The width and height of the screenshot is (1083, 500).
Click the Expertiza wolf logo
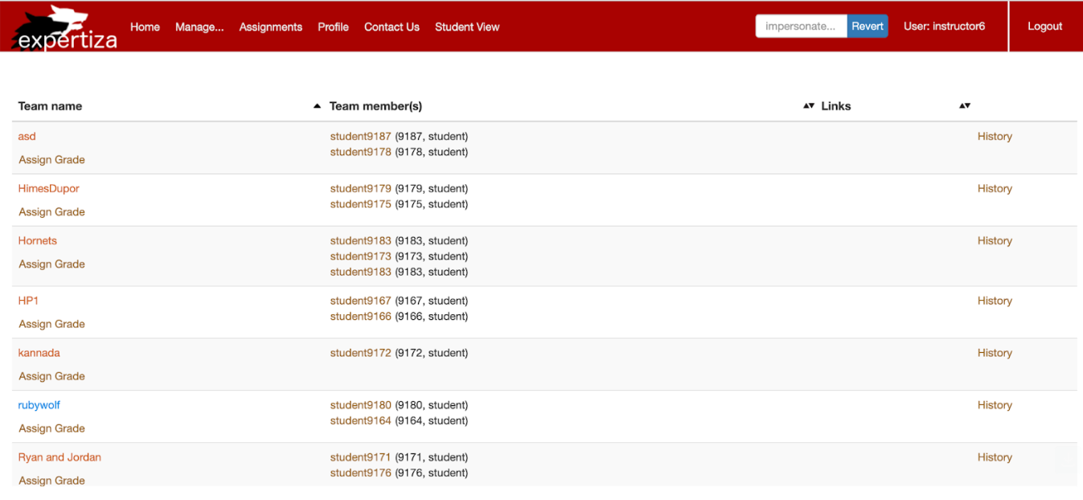[64, 28]
